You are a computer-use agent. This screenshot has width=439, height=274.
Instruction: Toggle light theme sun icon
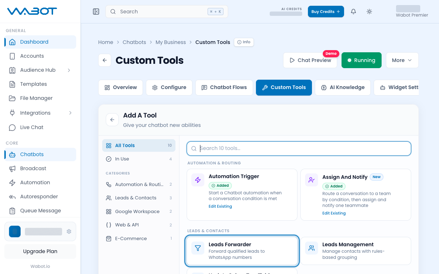[x=369, y=12]
